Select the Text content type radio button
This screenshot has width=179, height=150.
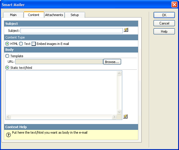pos(21,43)
